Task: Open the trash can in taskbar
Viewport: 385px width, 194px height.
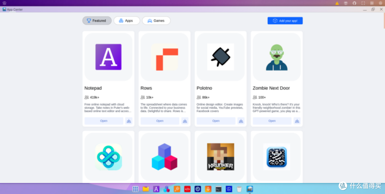Action: pyautogui.click(x=240, y=189)
